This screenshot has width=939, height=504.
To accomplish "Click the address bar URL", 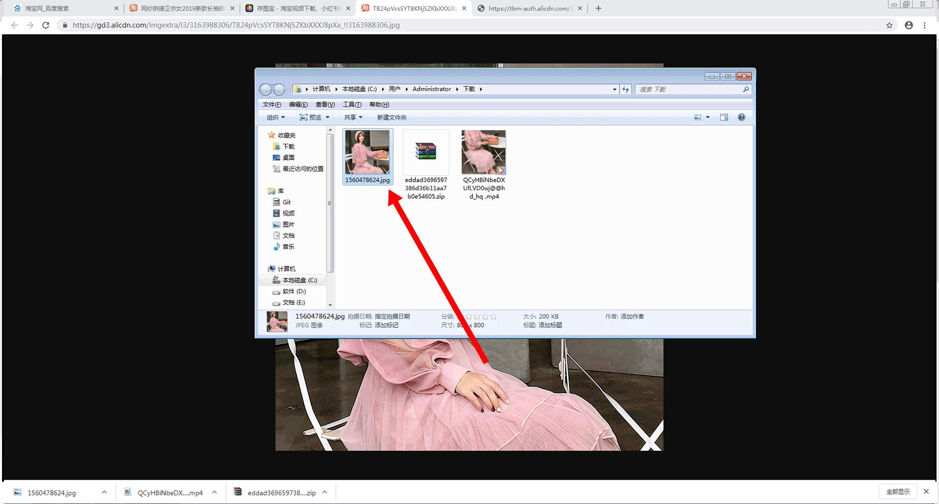I will [x=236, y=25].
